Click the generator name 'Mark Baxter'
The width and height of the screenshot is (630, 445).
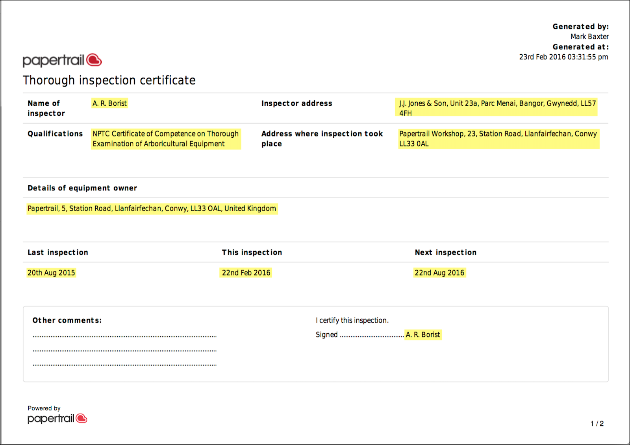tap(590, 37)
